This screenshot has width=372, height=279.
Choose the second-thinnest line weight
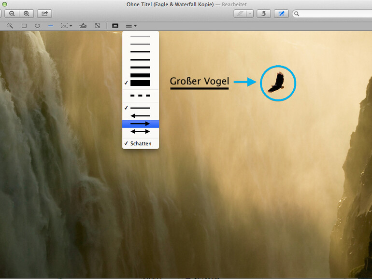point(141,44)
